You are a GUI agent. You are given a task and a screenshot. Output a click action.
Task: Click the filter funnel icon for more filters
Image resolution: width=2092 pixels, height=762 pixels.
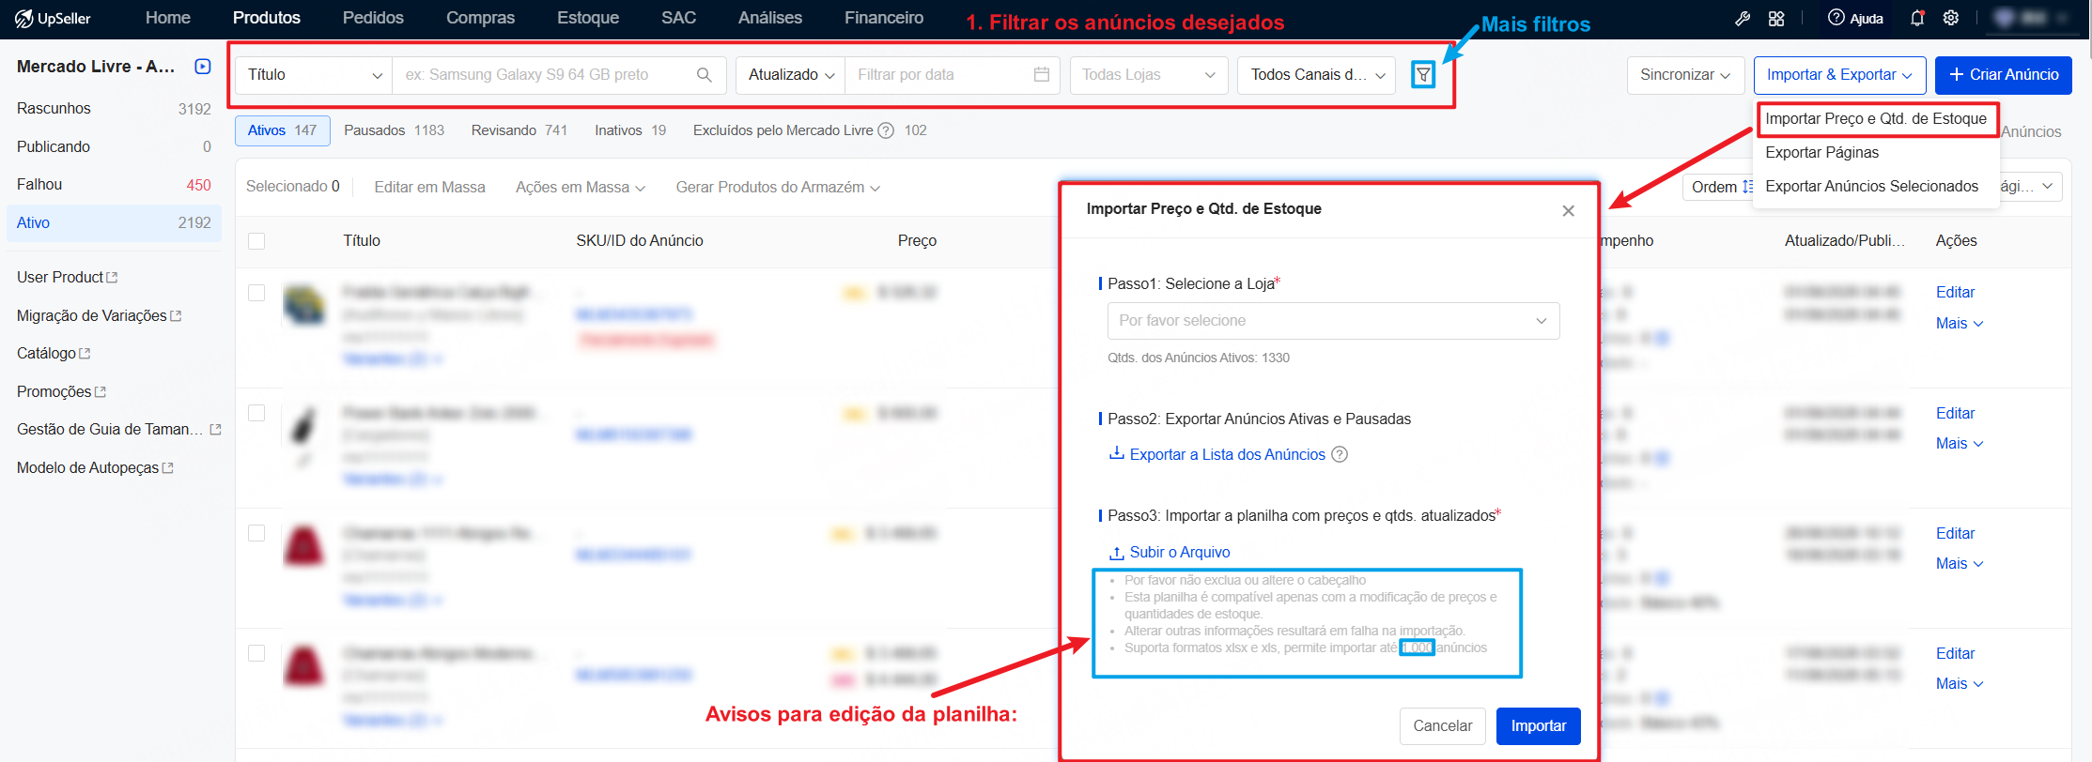click(1423, 74)
